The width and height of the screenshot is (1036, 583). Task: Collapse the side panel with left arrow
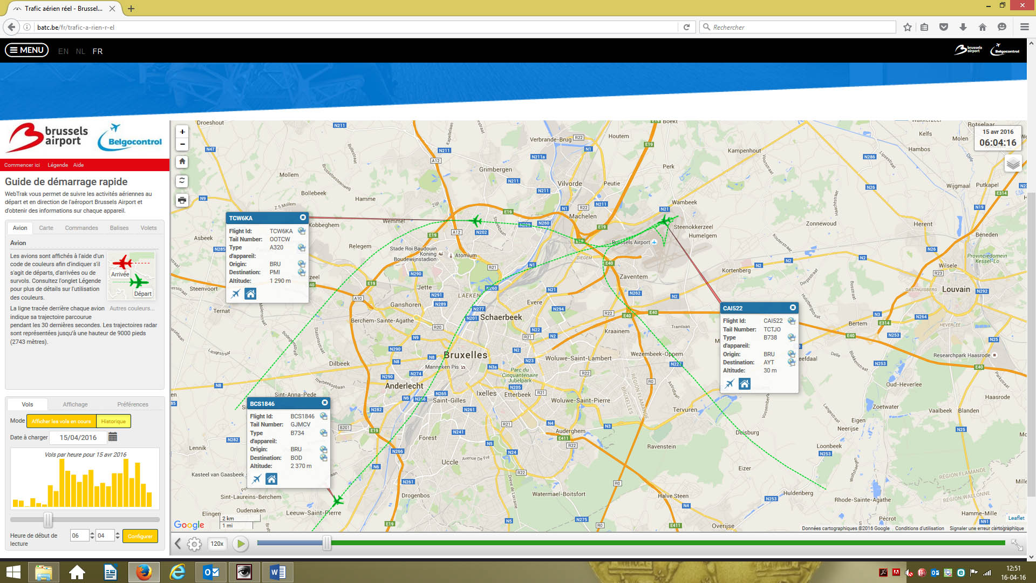click(178, 544)
